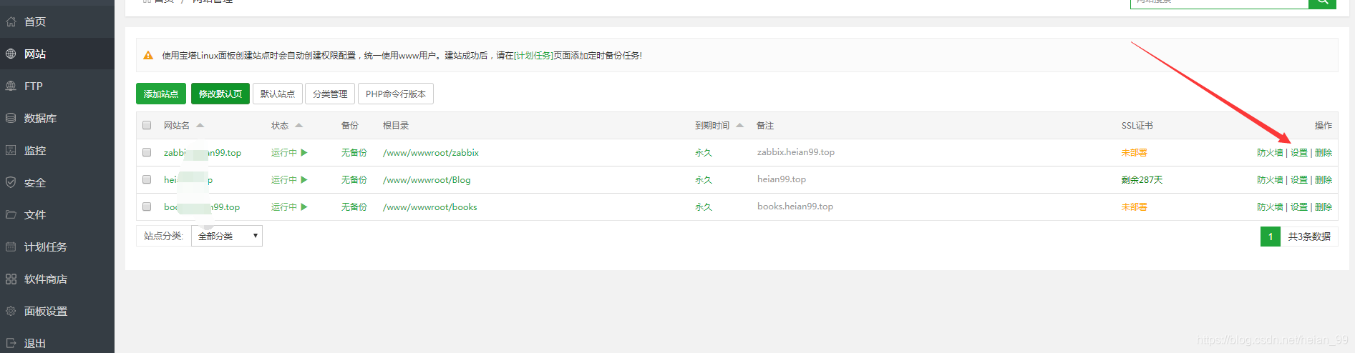This screenshot has width=1355, height=353.
Task: Click the globe icon for 网站
Action: click(11, 54)
